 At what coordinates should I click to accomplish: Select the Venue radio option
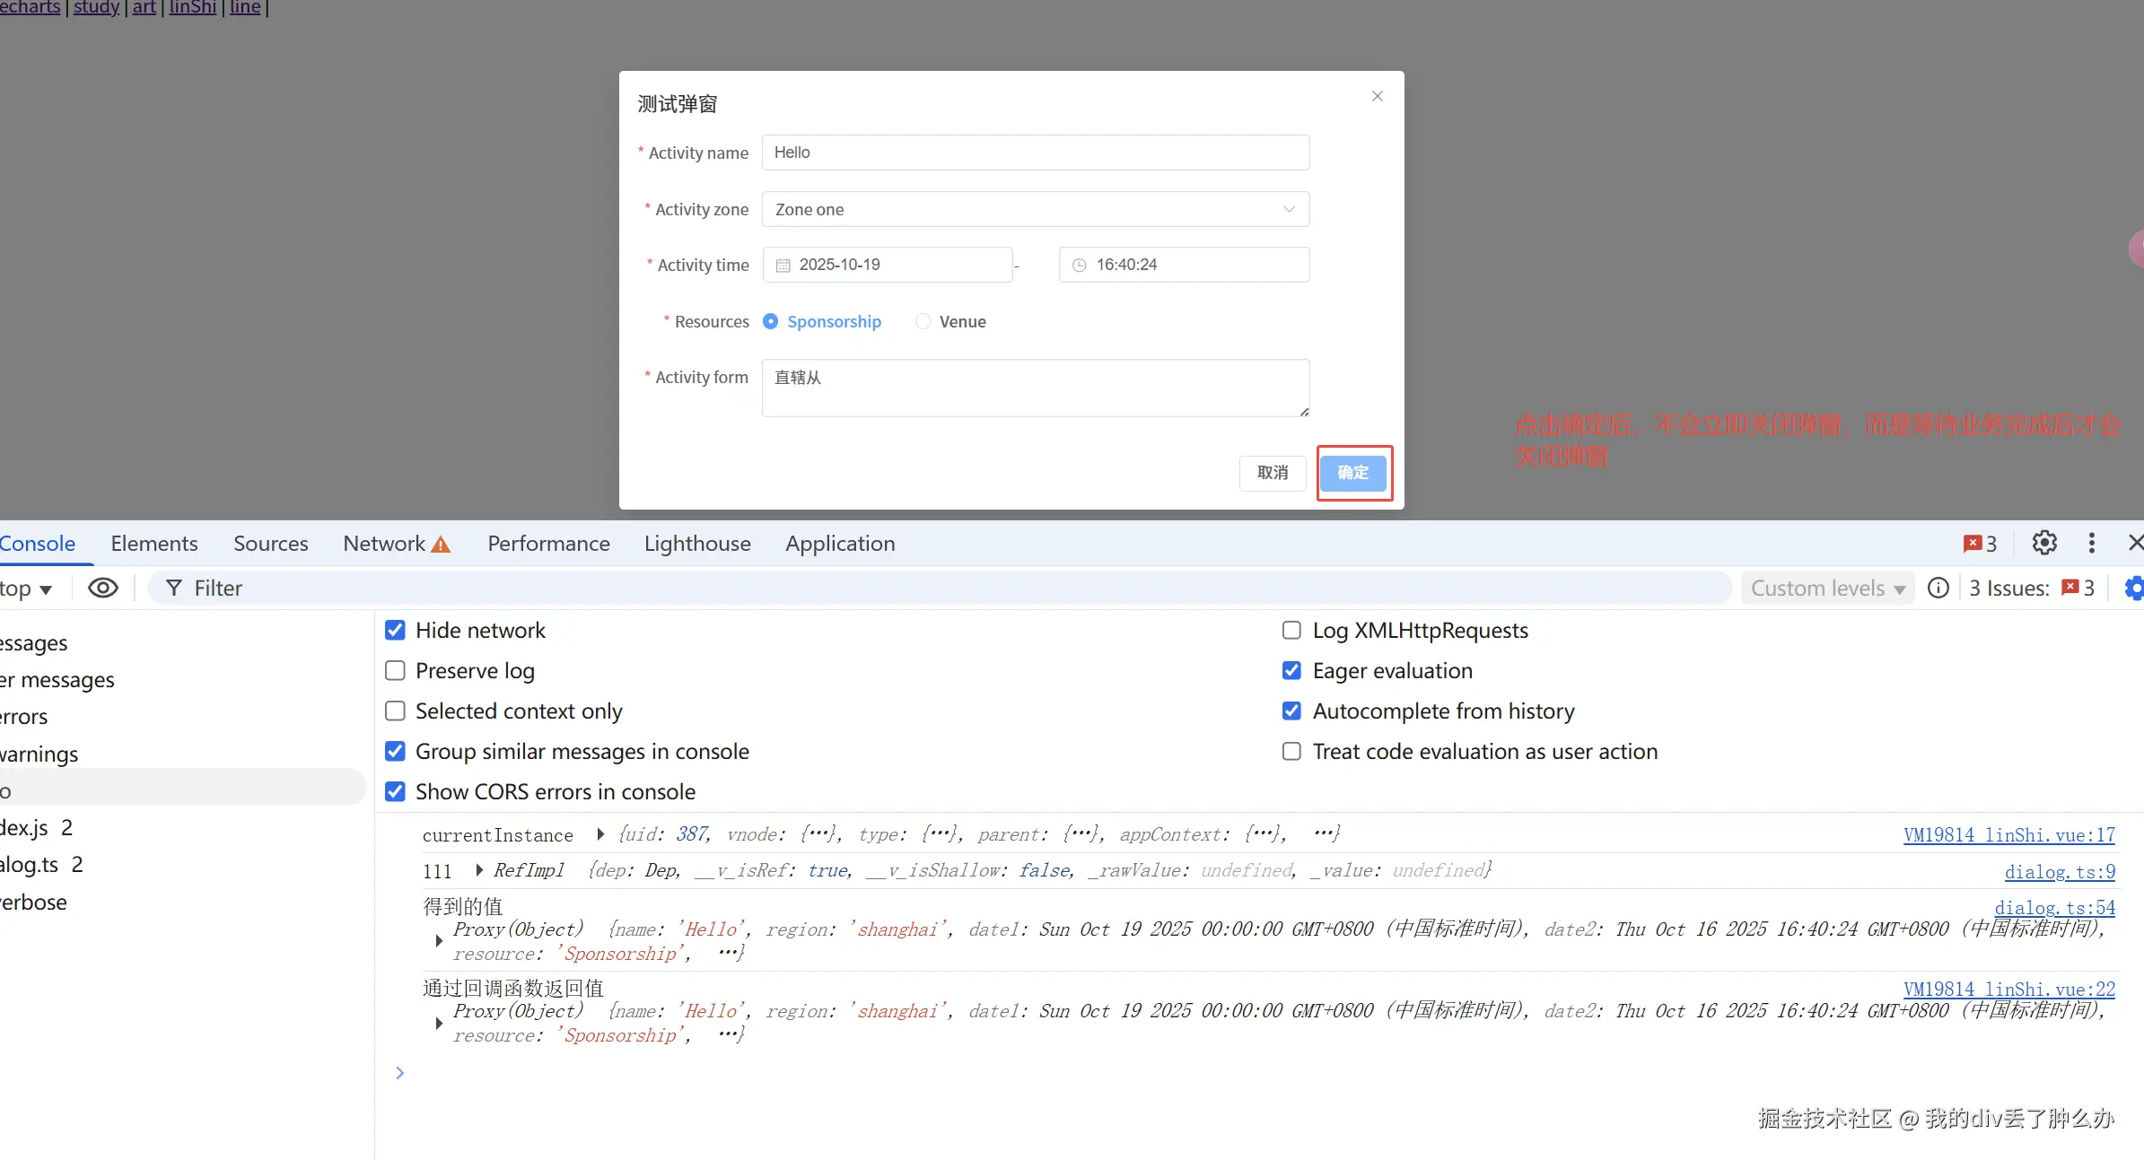click(x=923, y=321)
